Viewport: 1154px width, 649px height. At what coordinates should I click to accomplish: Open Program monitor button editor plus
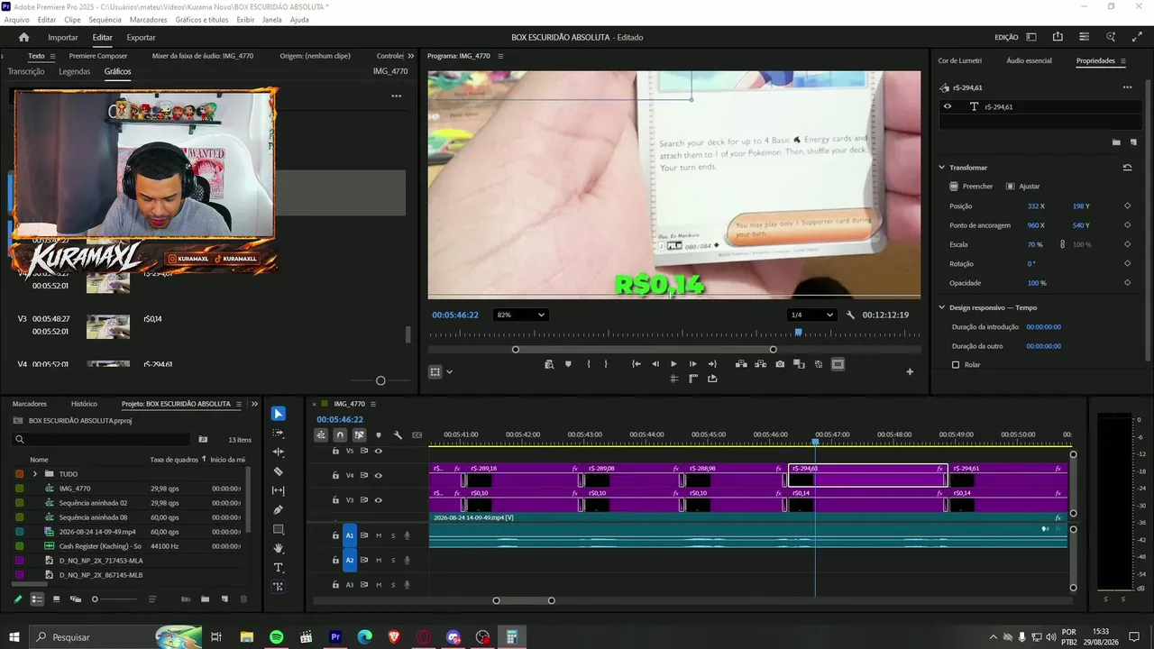[x=910, y=371]
